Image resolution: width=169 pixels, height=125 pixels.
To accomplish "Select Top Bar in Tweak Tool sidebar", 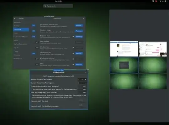I will point(21,48).
